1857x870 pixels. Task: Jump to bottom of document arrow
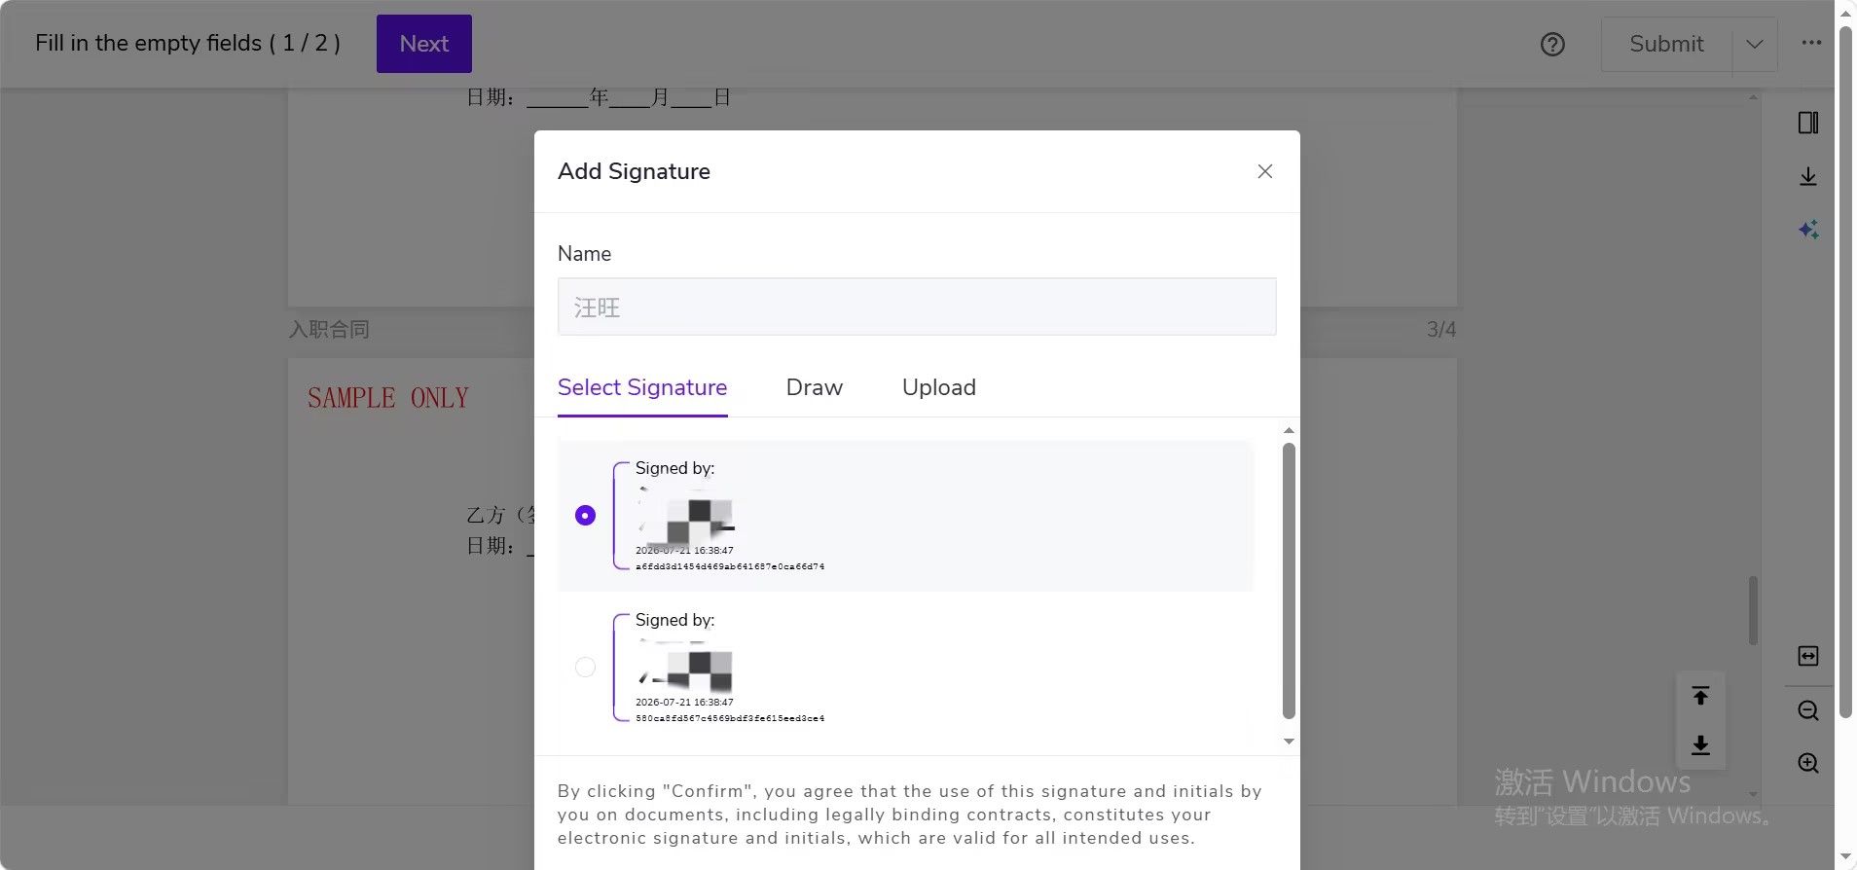click(x=1700, y=745)
